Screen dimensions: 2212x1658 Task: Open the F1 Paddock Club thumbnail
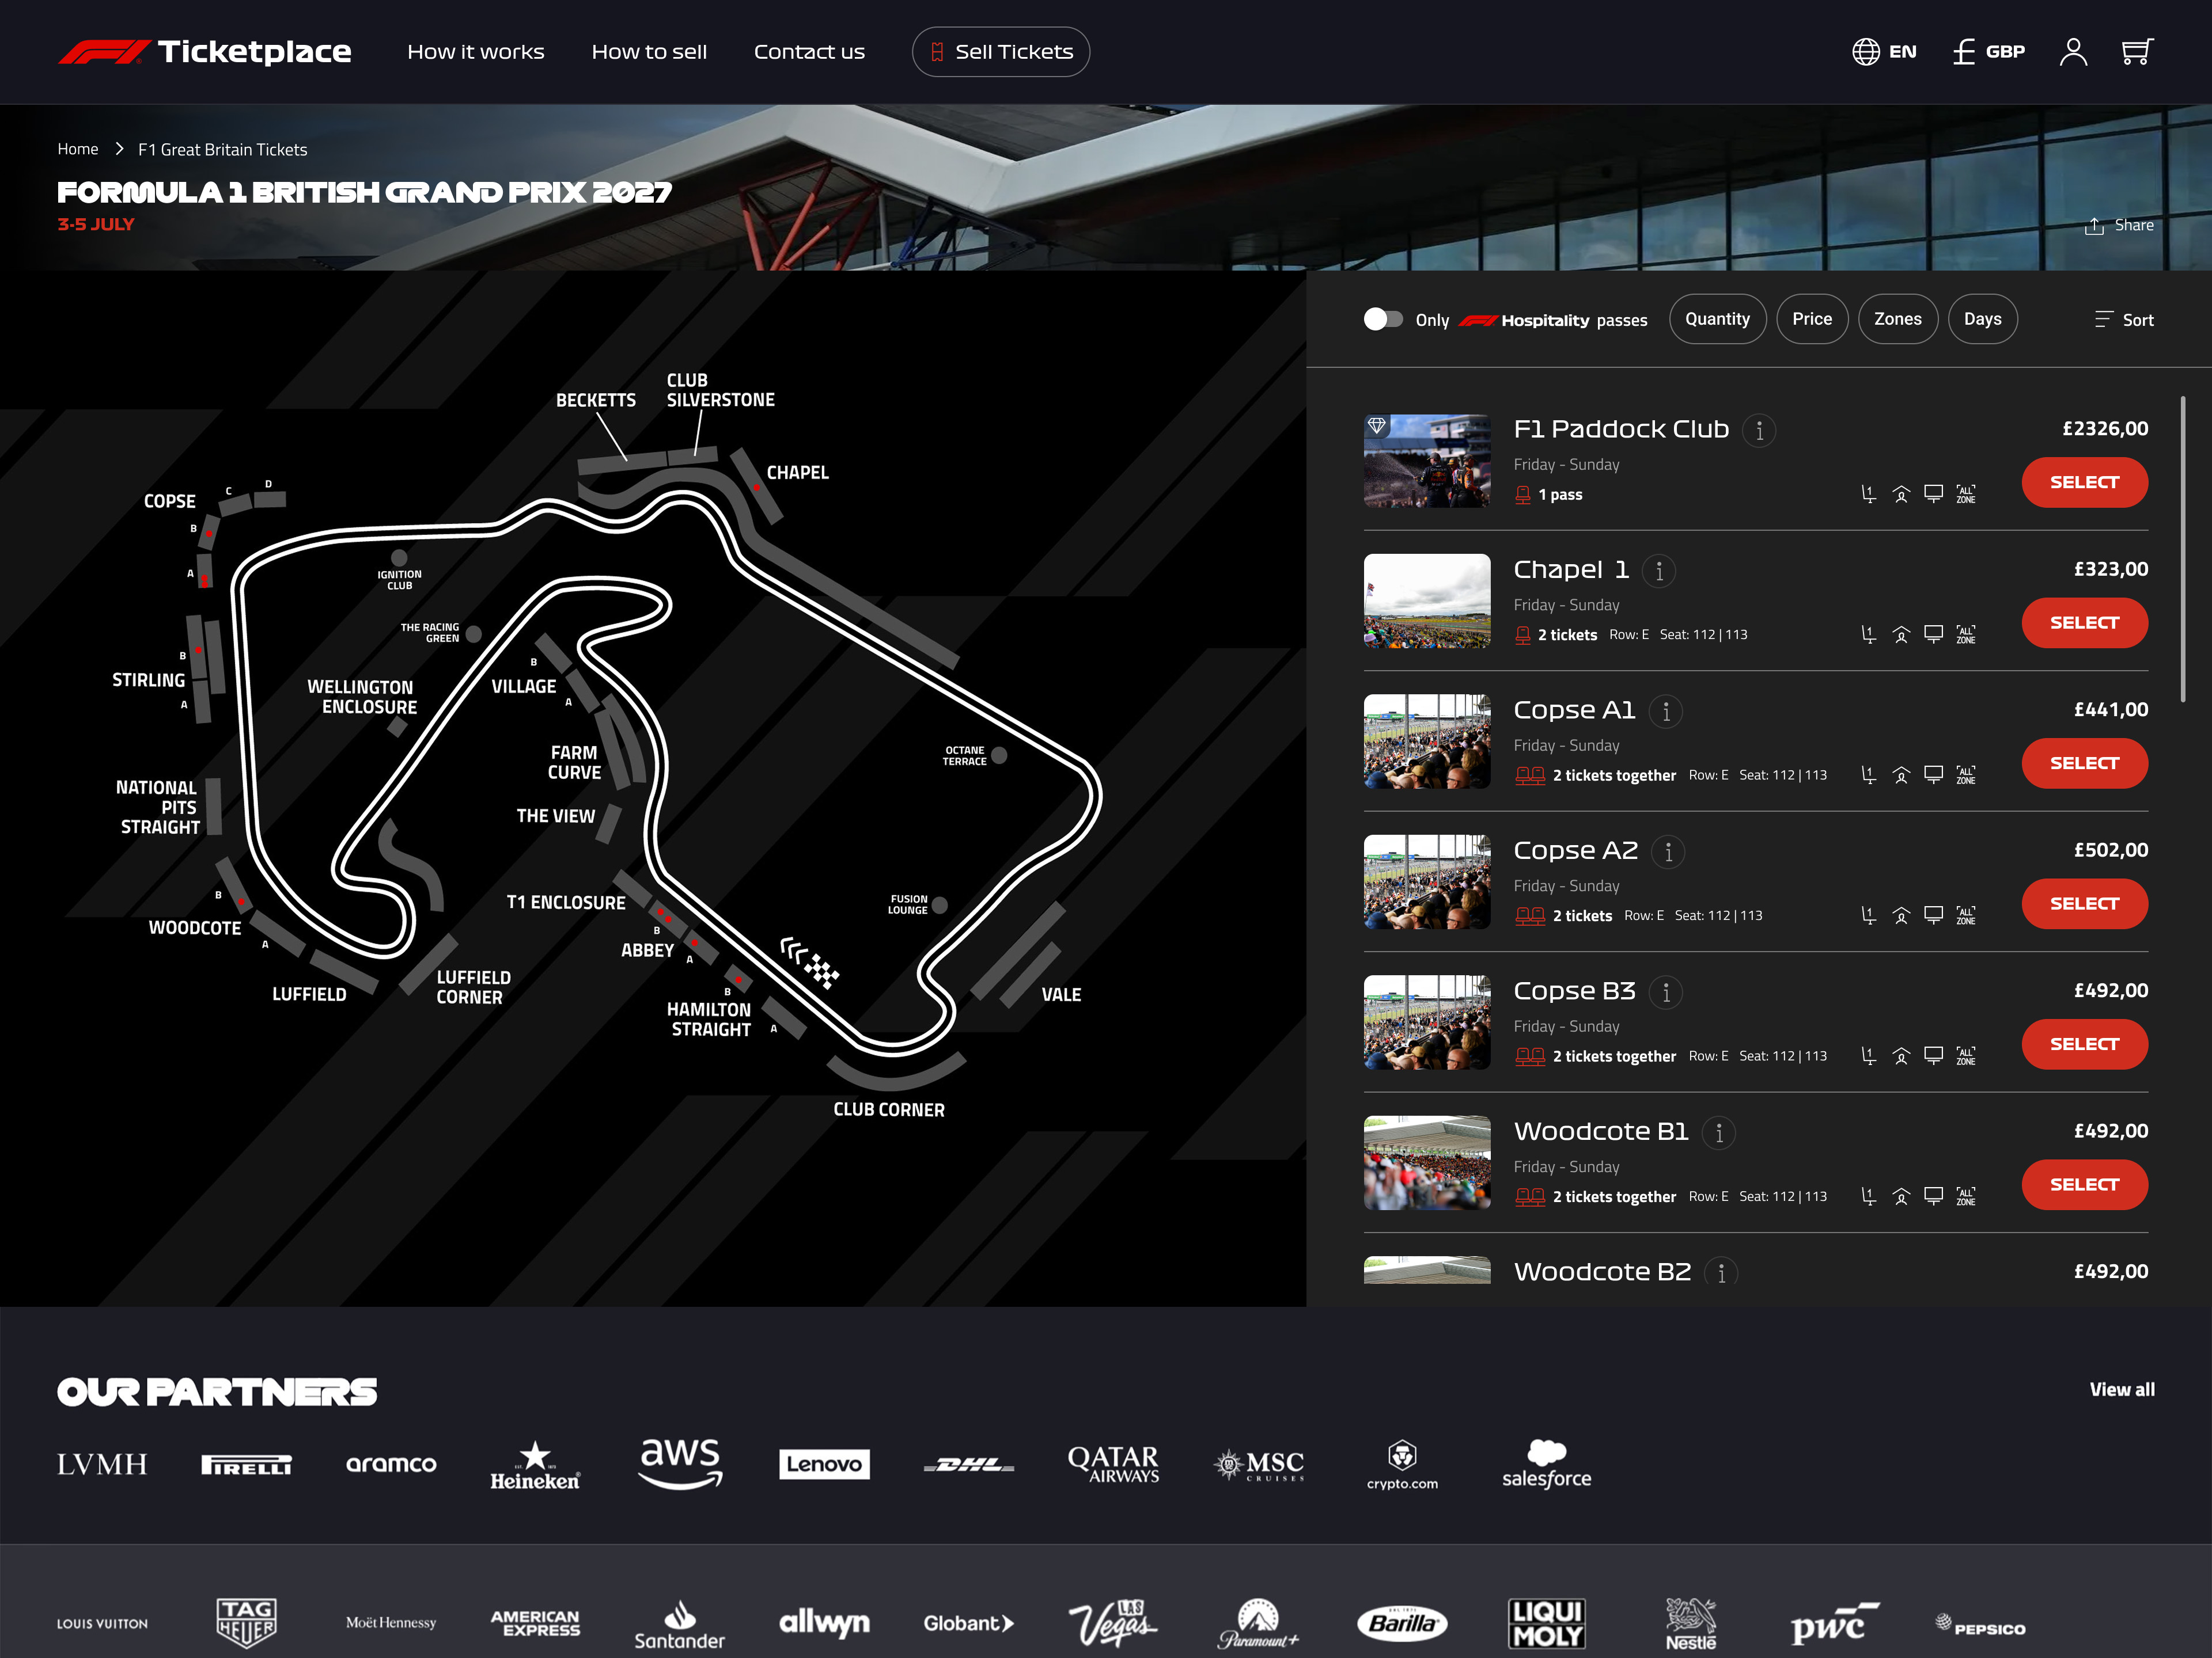pos(1426,461)
